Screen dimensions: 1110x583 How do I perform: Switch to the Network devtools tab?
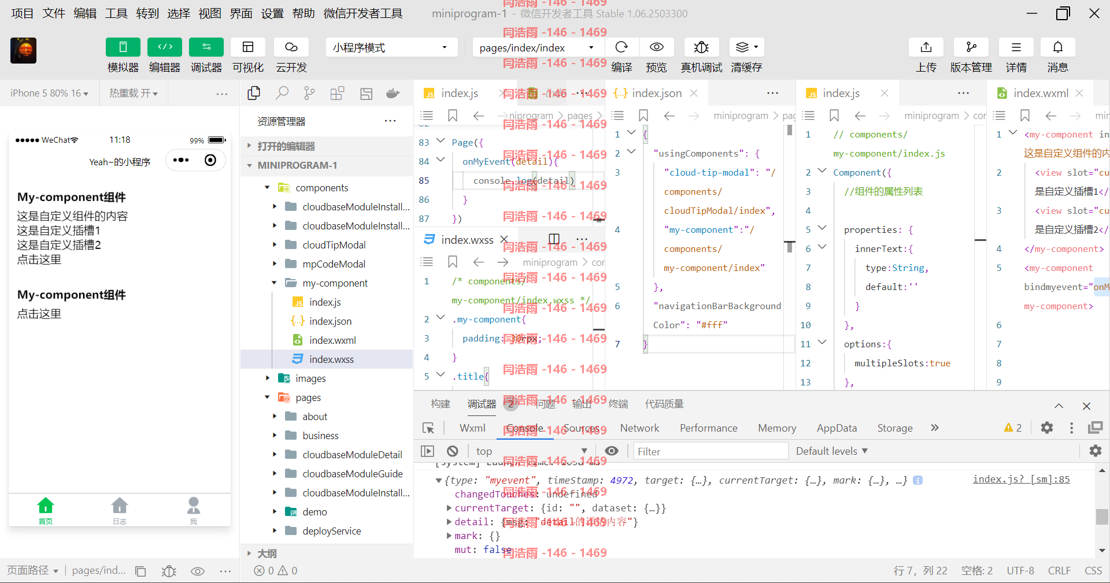[x=639, y=428]
